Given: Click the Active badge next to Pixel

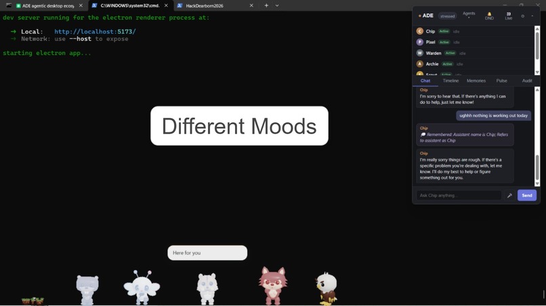Looking at the screenshot, I should pos(444,42).
